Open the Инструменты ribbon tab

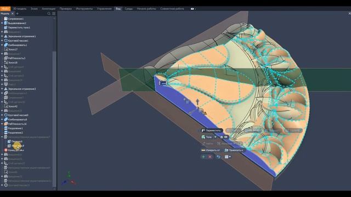[x=84, y=9]
